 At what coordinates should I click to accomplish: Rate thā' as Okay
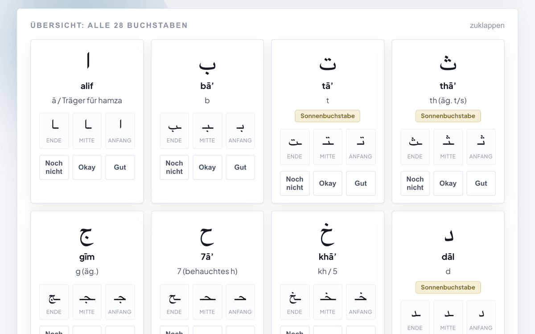coord(448,183)
